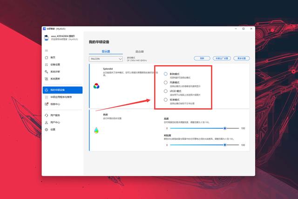
Task: Open 信息中心 message center icon
Action: click(x=47, y=104)
